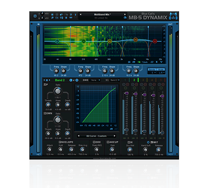Open the presets settings sliders icon in toolbar
208x188 pixels.
(61, 18)
